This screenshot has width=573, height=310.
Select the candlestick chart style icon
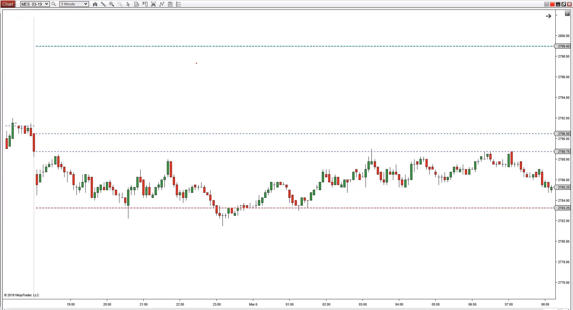click(x=95, y=4)
